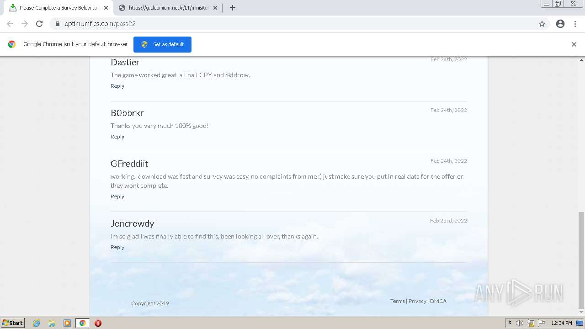
Task: Set Chrome as default browser
Action: click(162, 44)
